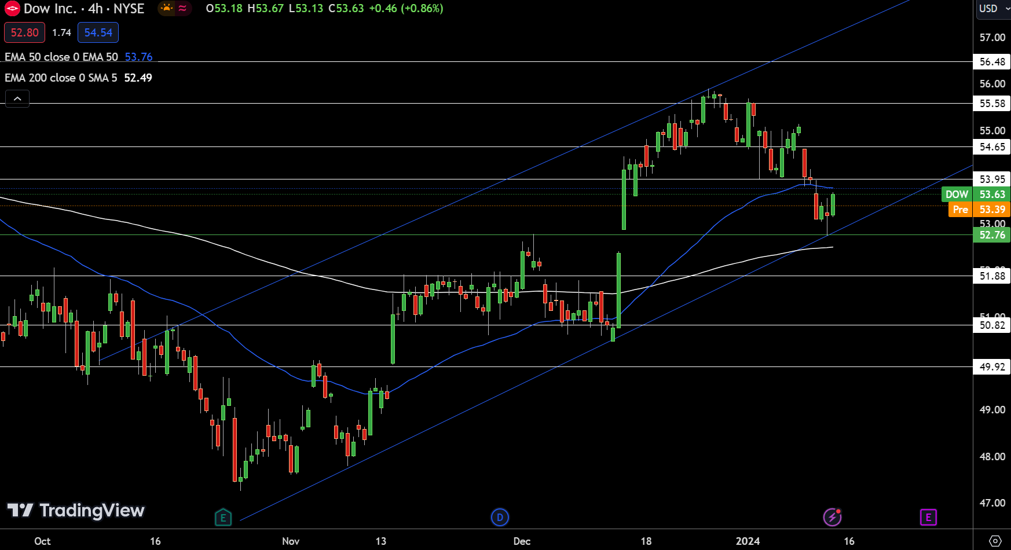Image resolution: width=1011 pixels, height=550 pixels.
Task: Click the blue dividend D marker
Action: point(500,517)
